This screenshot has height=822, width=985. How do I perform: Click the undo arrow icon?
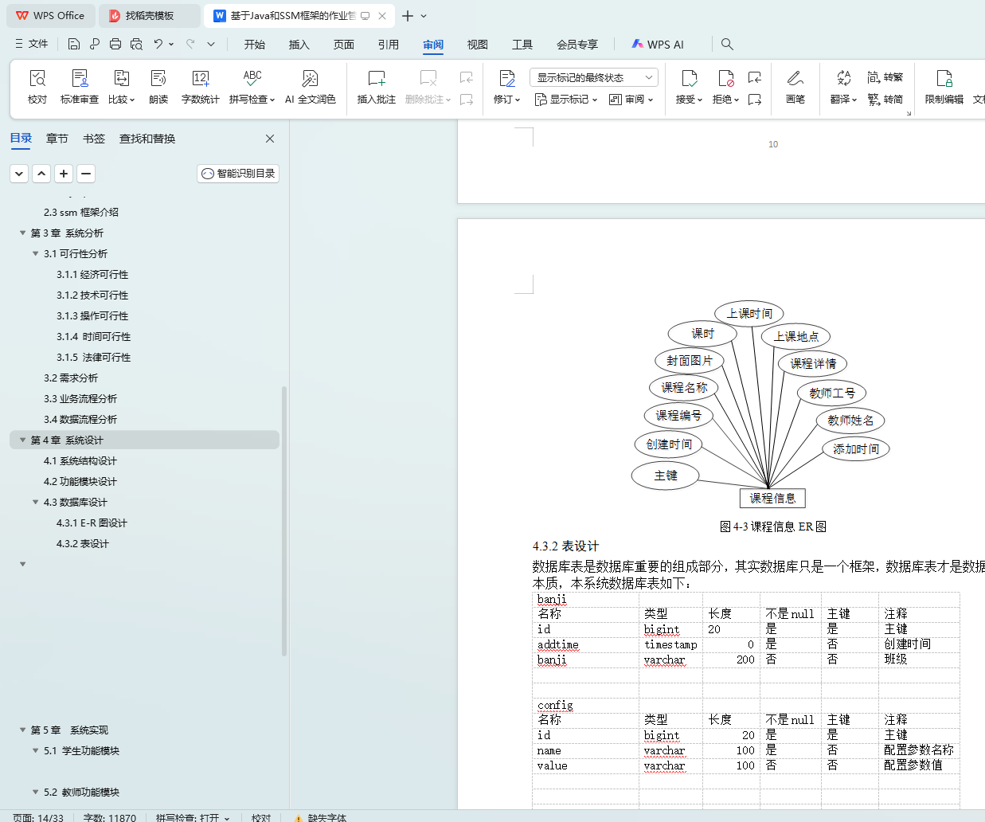(158, 44)
